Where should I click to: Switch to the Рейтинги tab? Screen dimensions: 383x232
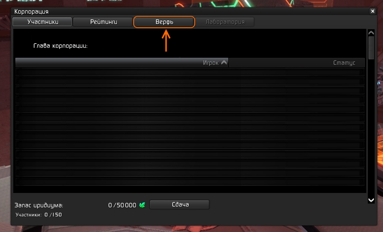(103, 22)
